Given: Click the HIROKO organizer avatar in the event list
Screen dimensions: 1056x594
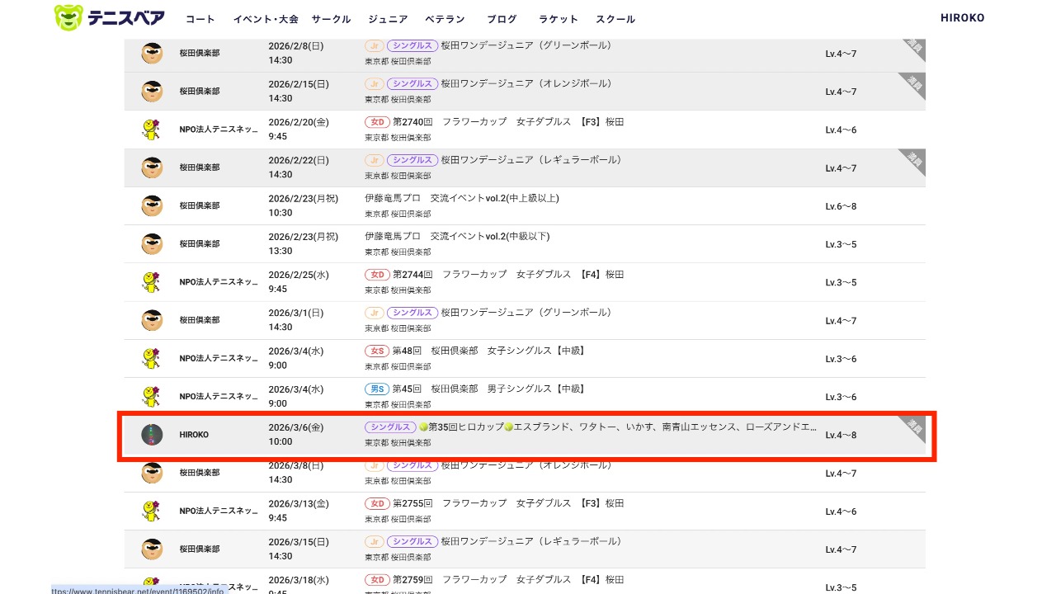Looking at the screenshot, I should (152, 435).
